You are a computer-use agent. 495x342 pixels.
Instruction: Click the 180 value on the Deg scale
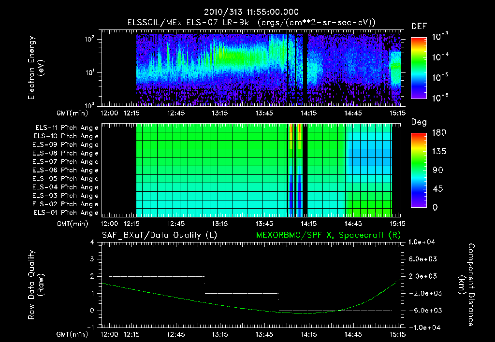(x=439, y=133)
